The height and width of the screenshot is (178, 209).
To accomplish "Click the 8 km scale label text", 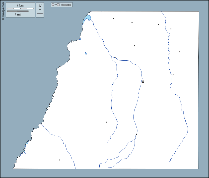I will click(x=20, y=5).
